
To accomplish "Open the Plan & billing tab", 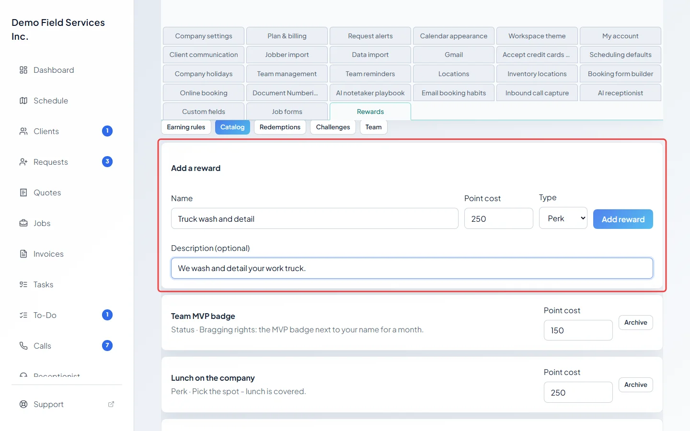I will coord(287,36).
